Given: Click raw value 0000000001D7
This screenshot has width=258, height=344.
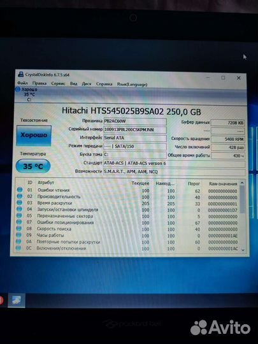Looking at the screenshot, I should pos(222,210).
